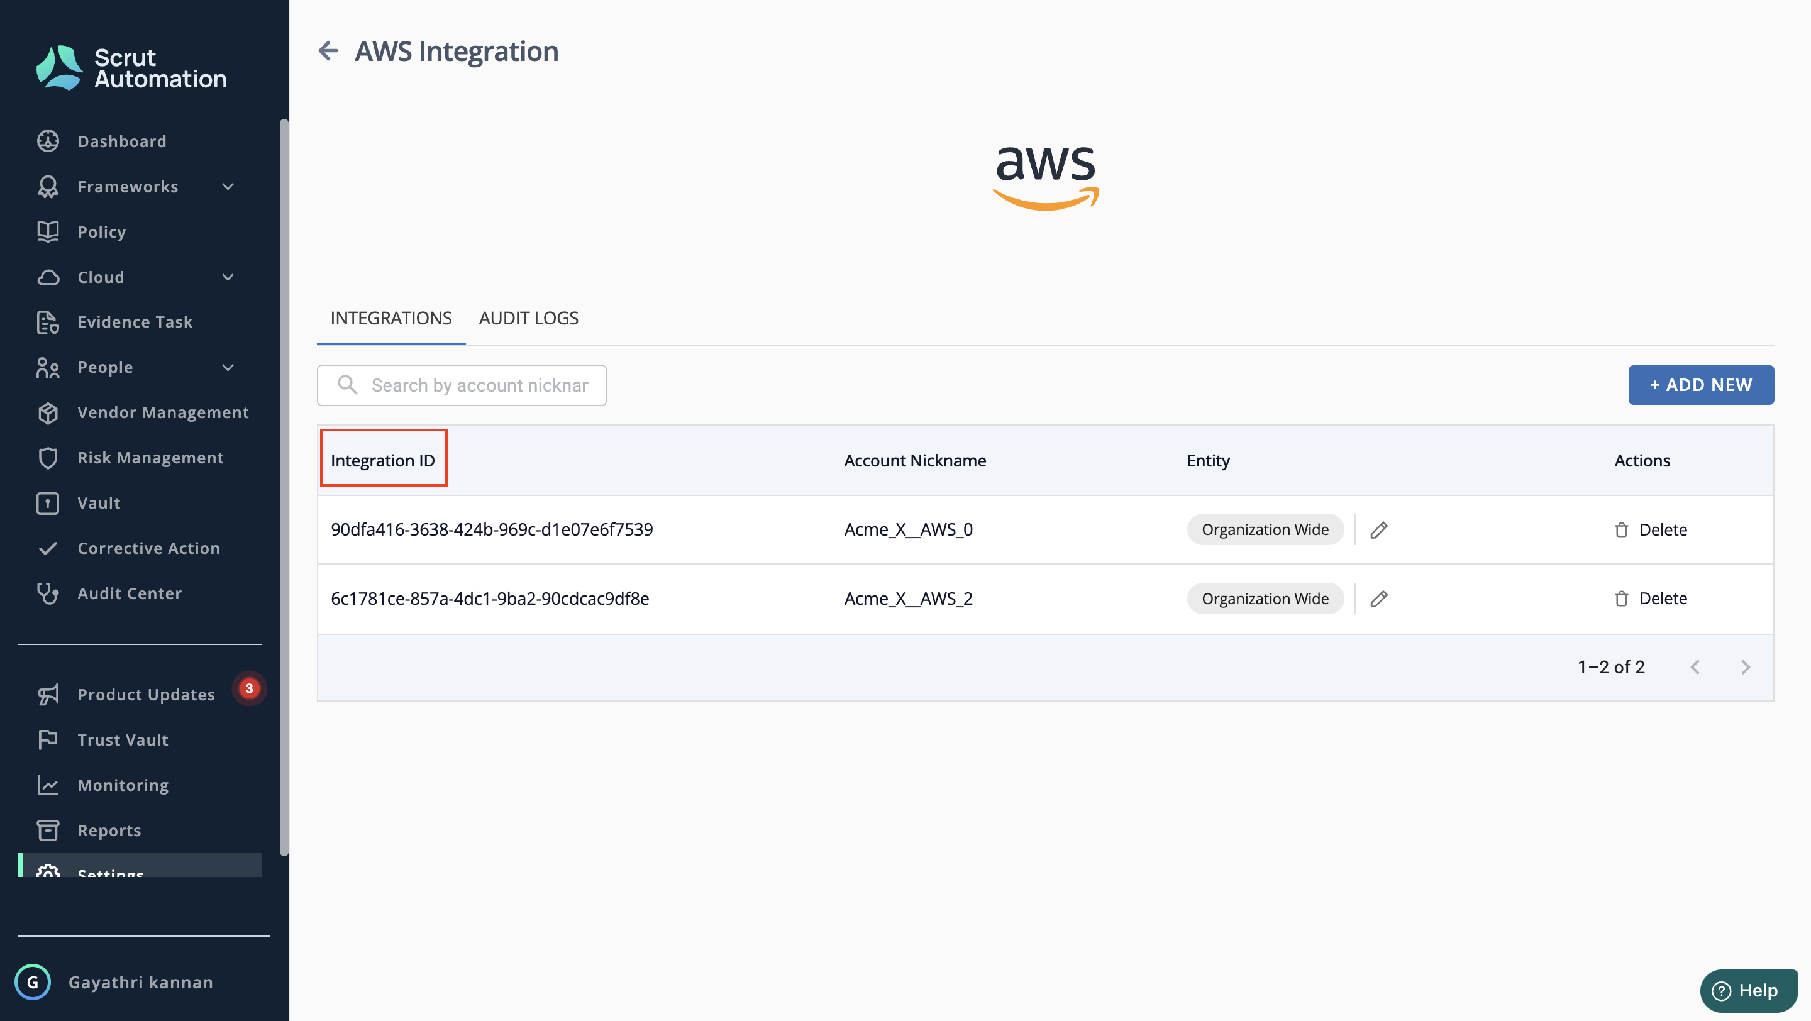Switch to the AUDIT LOGS tab
This screenshot has width=1811, height=1021.
click(x=528, y=317)
